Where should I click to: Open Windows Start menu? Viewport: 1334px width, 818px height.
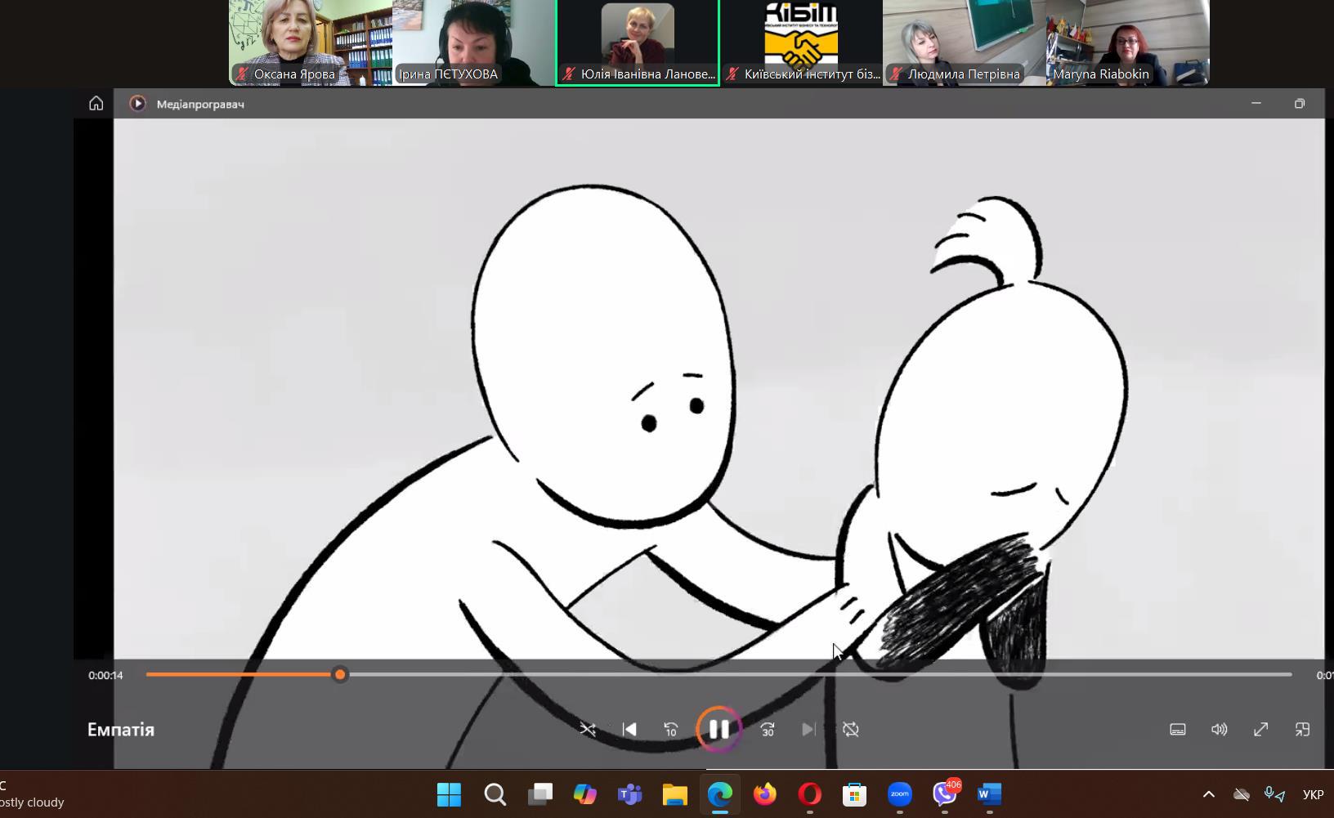point(449,794)
